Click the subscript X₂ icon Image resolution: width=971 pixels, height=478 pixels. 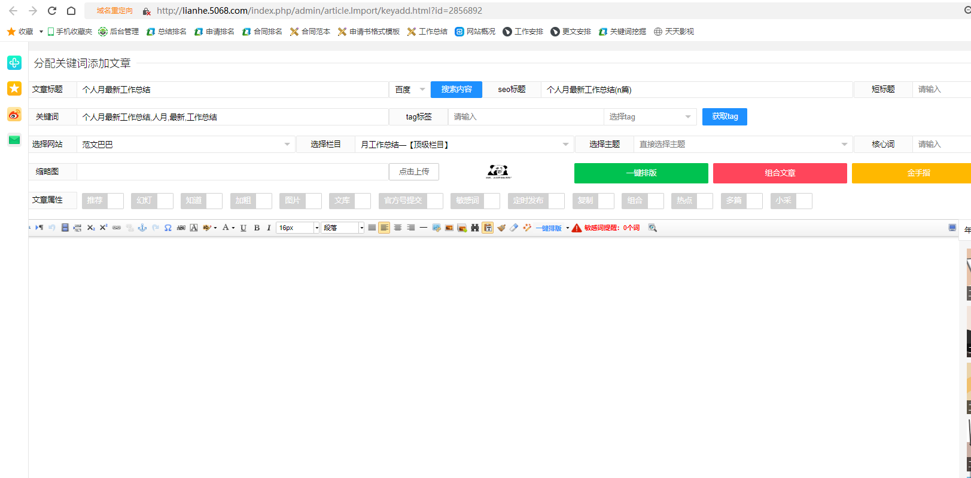[91, 228]
